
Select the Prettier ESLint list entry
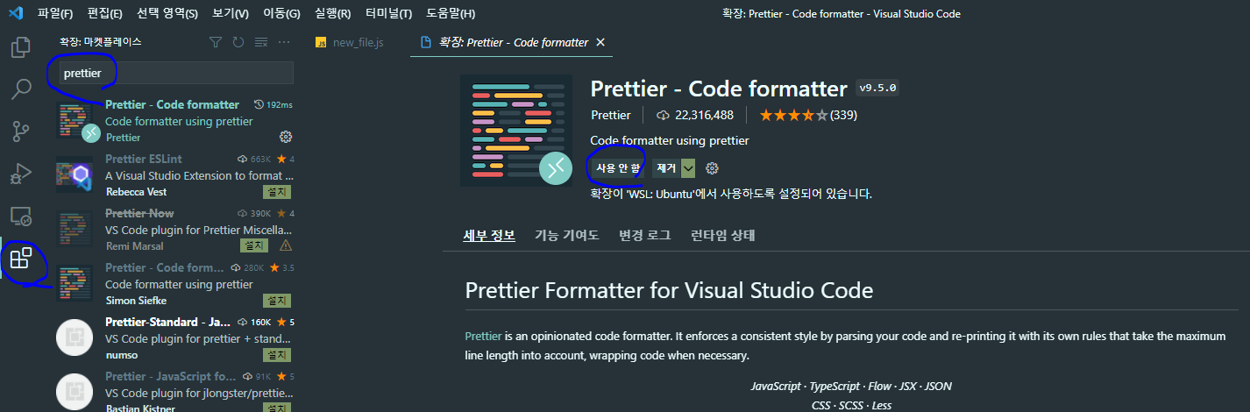tap(174, 174)
